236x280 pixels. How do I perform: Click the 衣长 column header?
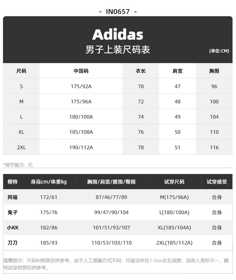point(141,71)
